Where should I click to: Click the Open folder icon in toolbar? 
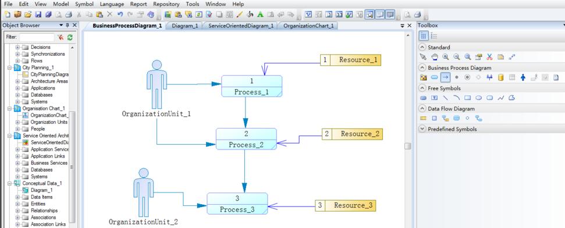coord(28,15)
